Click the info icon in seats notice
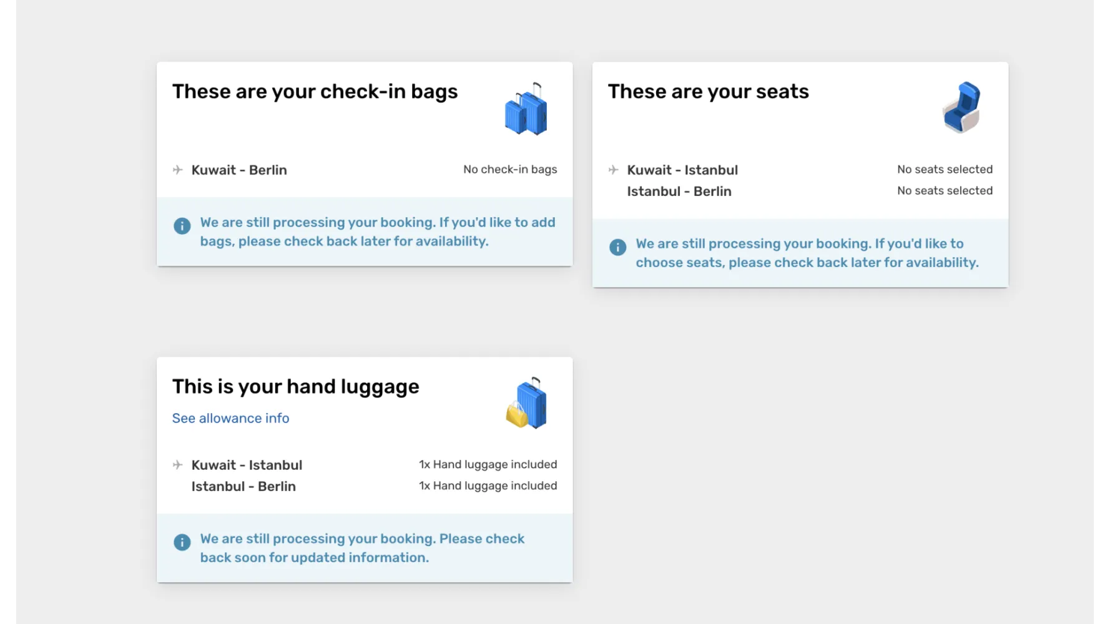The width and height of the screenshot is (1110, 624). 617,247
